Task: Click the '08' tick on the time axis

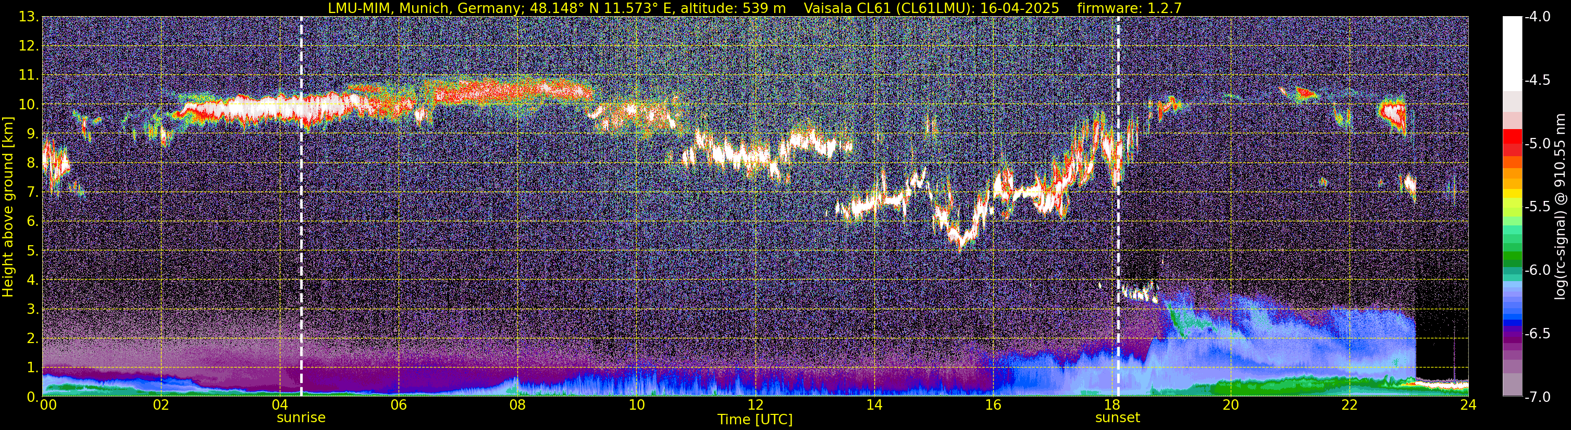Action: (518, 405)
